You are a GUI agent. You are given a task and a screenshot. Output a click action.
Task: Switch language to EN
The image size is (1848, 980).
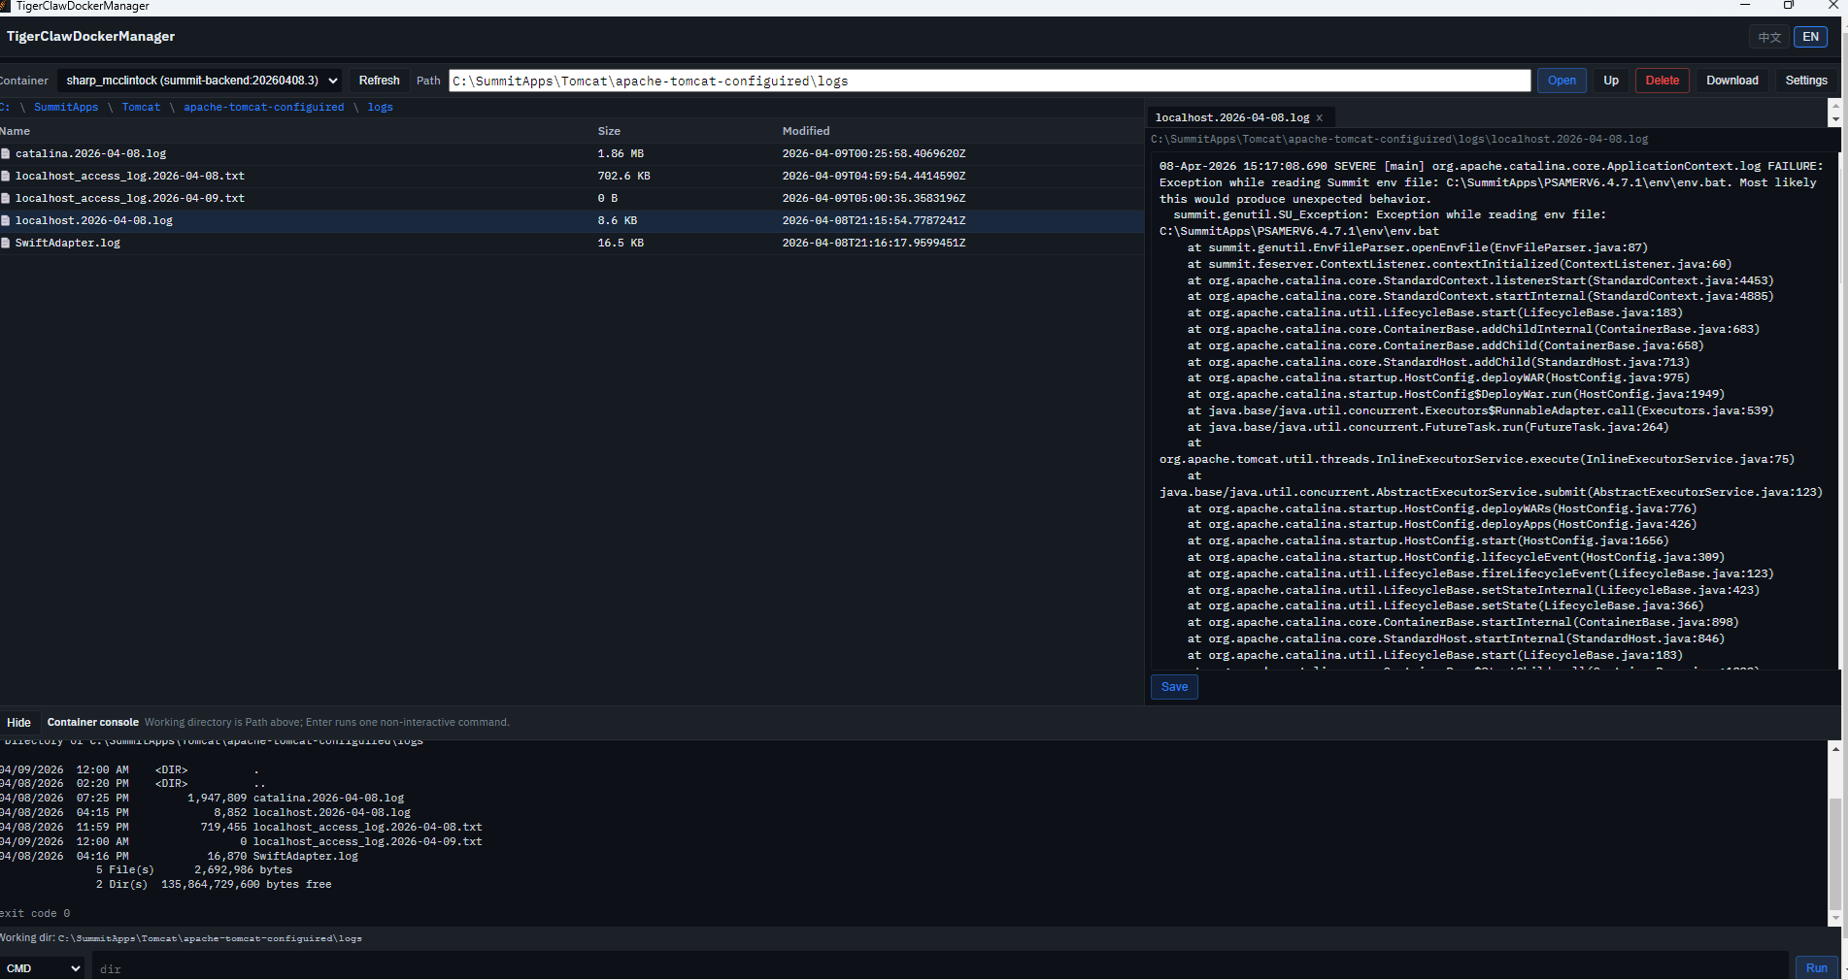[x=1810, y=37]
